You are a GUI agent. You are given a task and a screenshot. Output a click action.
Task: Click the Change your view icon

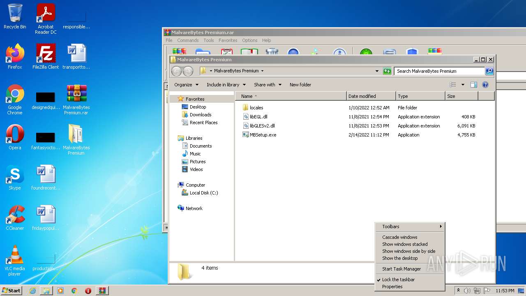pyautogui.click(x=453, y=85)
